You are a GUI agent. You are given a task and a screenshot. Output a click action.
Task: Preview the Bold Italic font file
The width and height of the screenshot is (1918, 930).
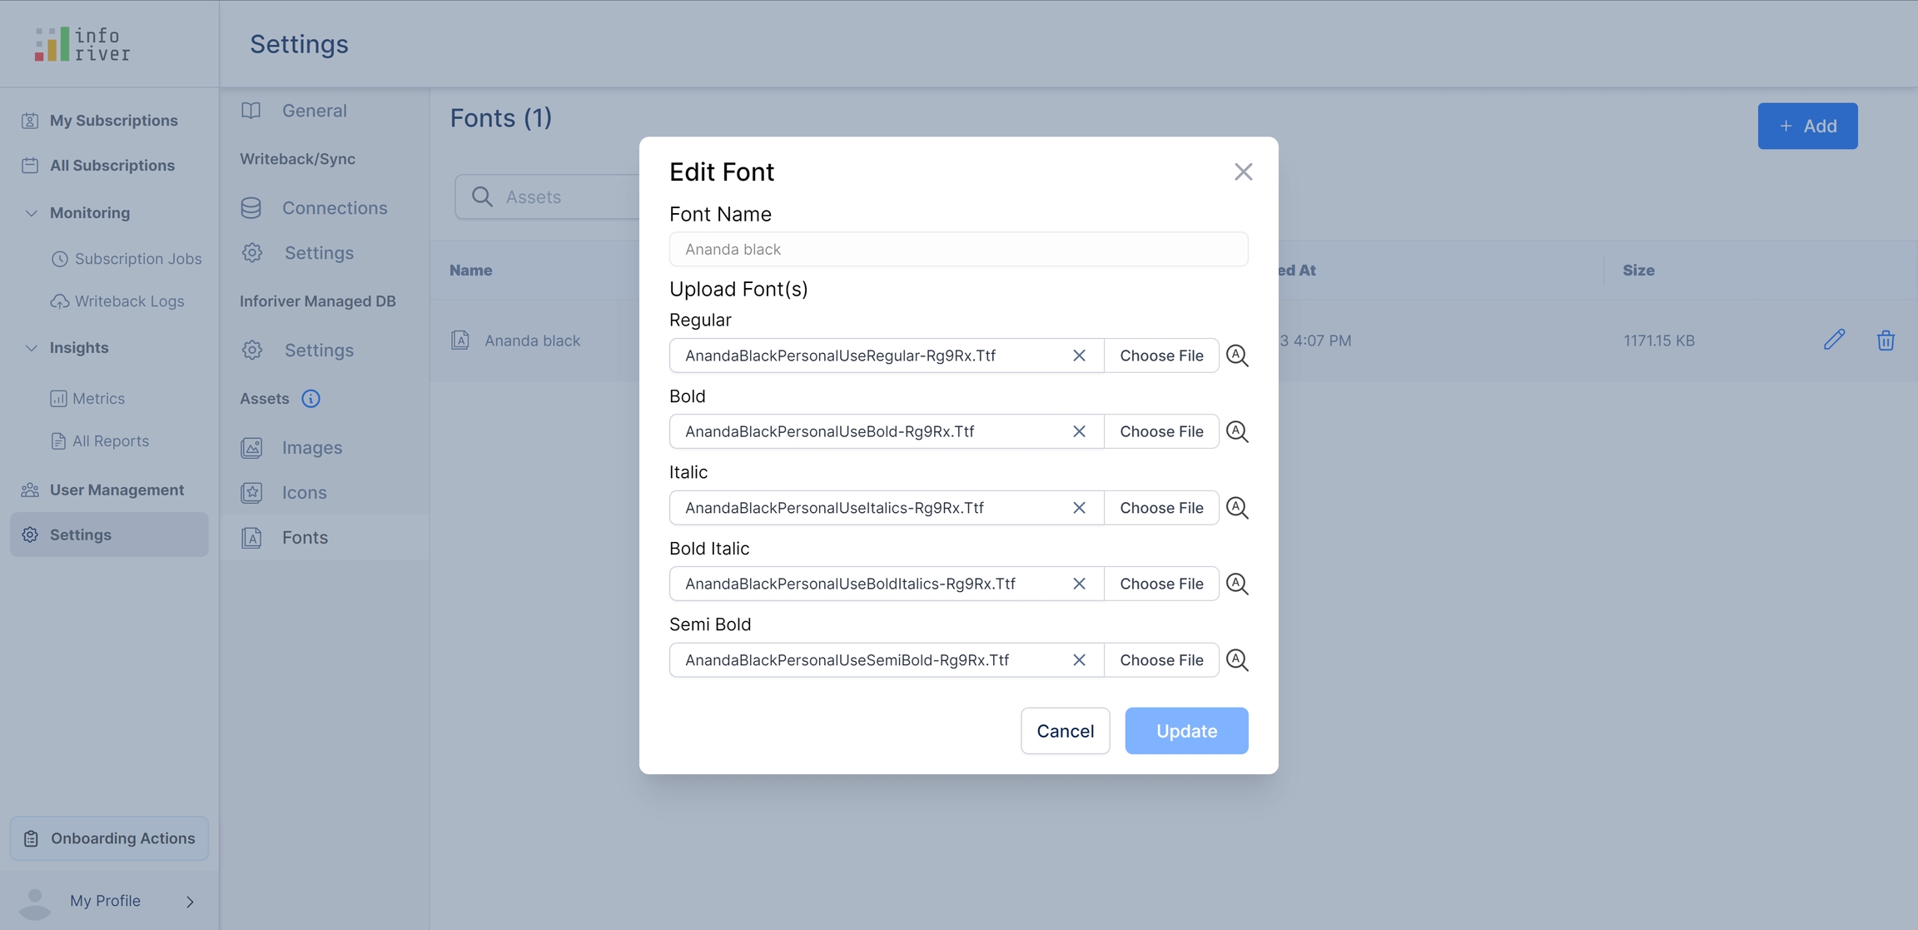click(1237, 584)
